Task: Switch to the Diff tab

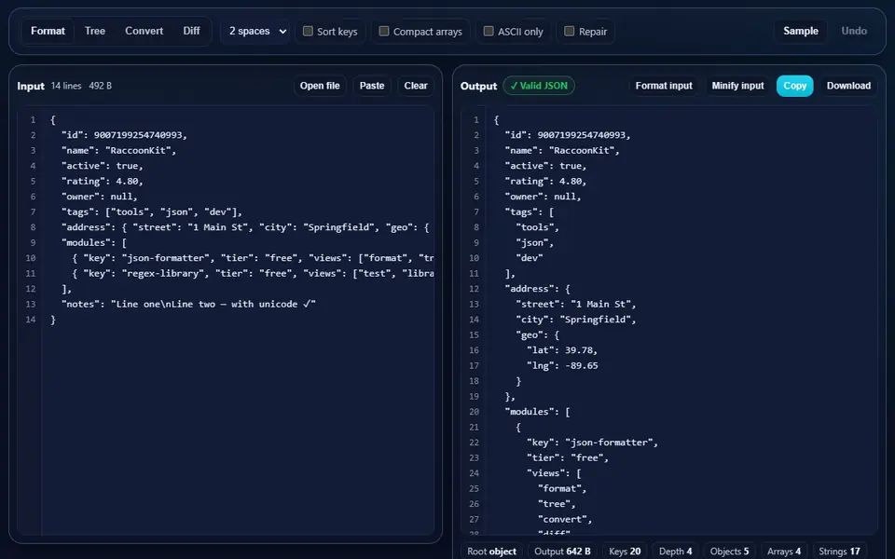Action: click(x=191, y=31)
